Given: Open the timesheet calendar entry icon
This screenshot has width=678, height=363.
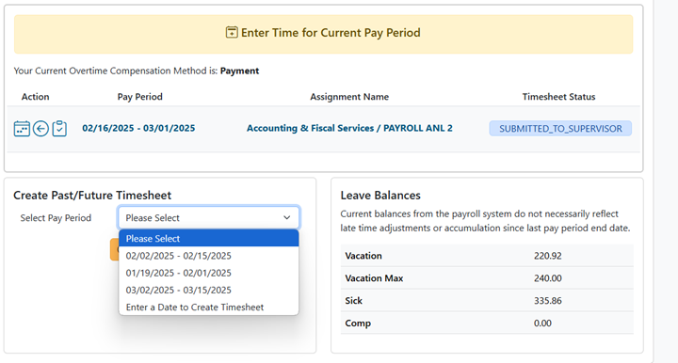Looking at the screenshot, I should pos(22,129).
